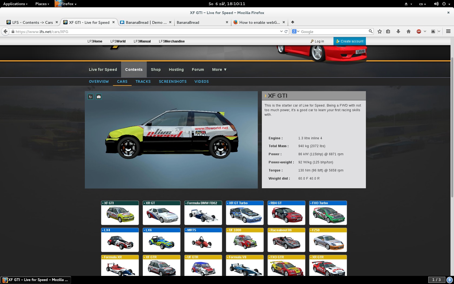
Task: Open the Shop navigation item
Action: point(156,70)
